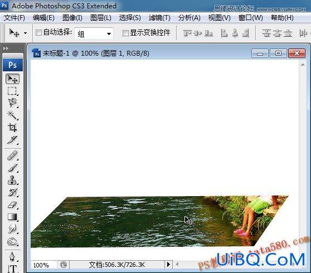The image size is (311, 273).
Task: Click Align right edges icon
Action: tap(246, 33)
